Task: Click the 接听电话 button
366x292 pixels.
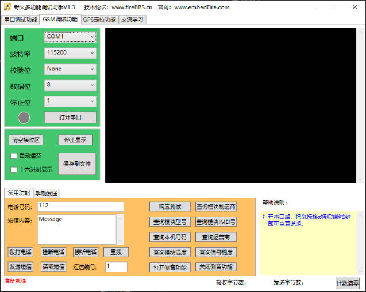Action: (x=86, y=252)
